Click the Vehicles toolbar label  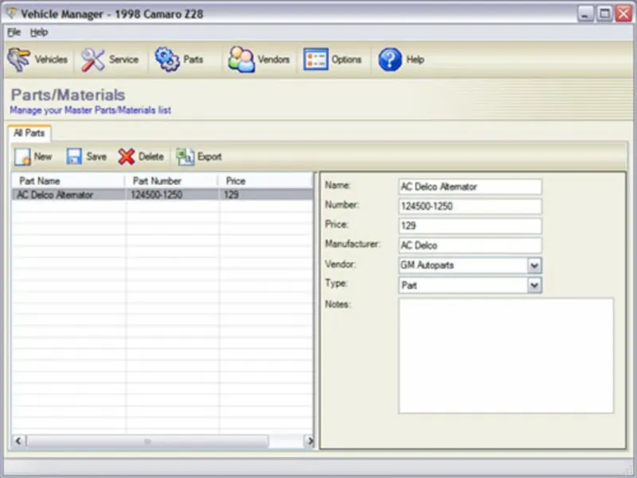(x=51, y=59)
